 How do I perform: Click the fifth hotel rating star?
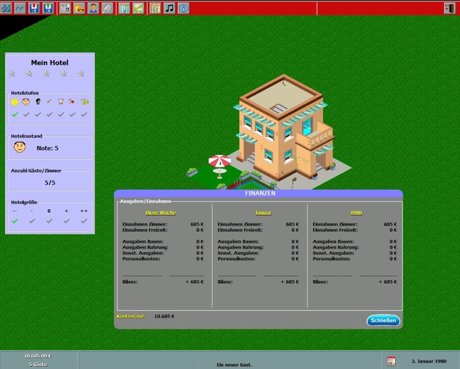coord(80,73)
